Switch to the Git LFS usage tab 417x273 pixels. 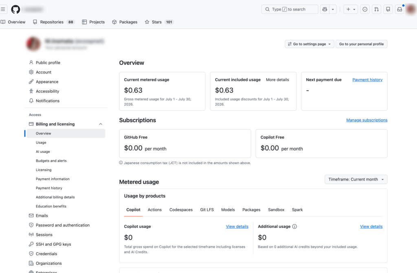click(207, 210)
